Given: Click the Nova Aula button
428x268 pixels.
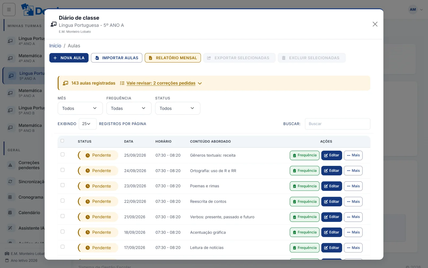Looking at the screenshot, I should click(69, 58).
